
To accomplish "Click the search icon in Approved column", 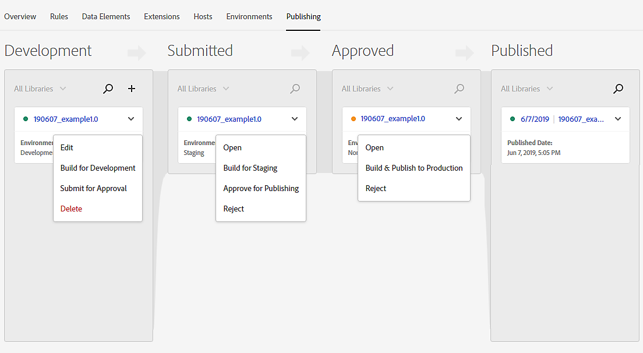I will (460, 89).
